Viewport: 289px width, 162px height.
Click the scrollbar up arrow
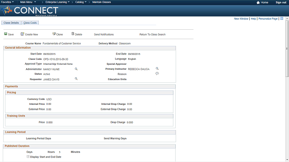287,18
